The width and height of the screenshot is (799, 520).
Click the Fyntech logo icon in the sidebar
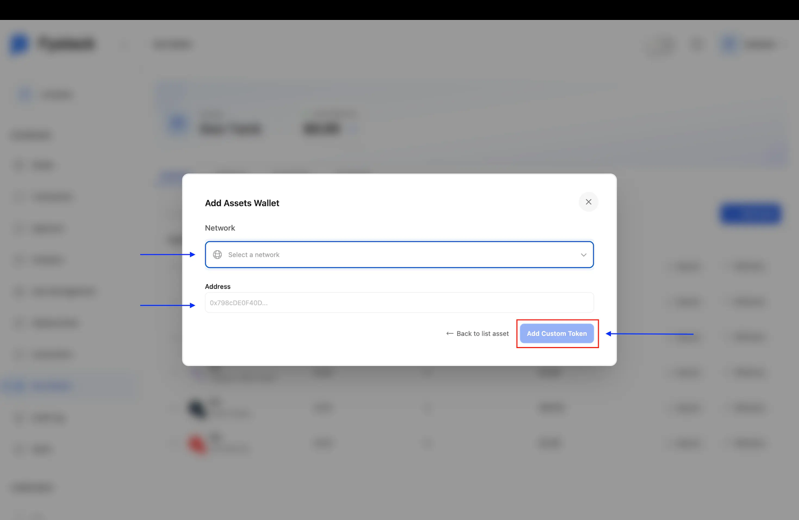(x=18, y=44)
